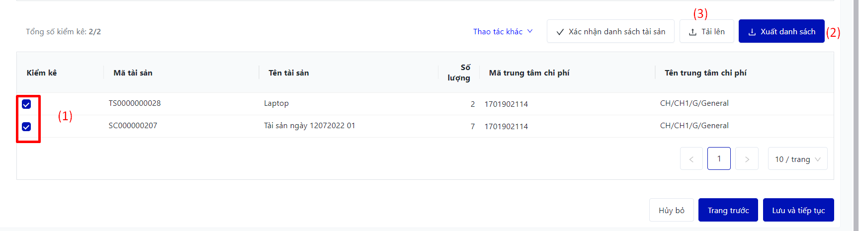Click the Mã tài sản column header
This screenshot has width=859, height=231.
(133, 73)
